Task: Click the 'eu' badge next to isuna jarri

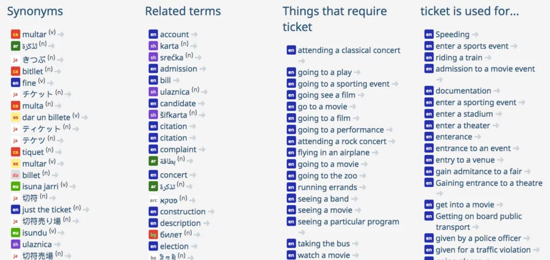Action: pos(16,187)
